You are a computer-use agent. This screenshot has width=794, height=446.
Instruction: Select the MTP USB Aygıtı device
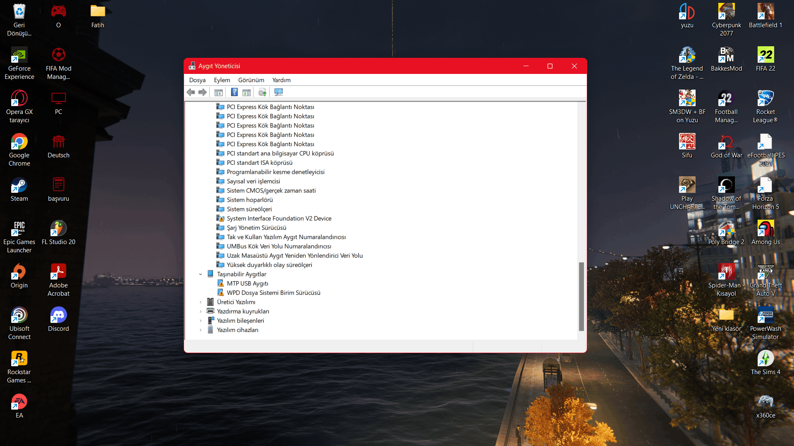(x=243, y=284)
